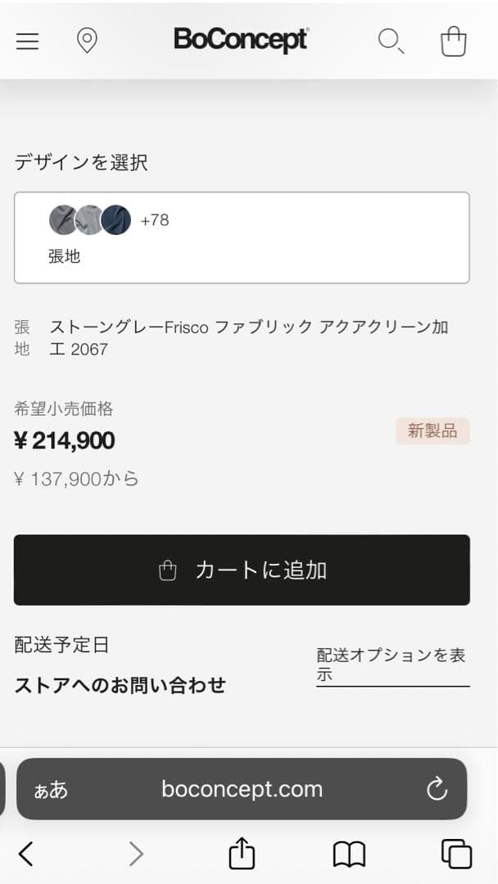Expand the 張地 fabric selection panel
The image size is (498, 884).
241,237
